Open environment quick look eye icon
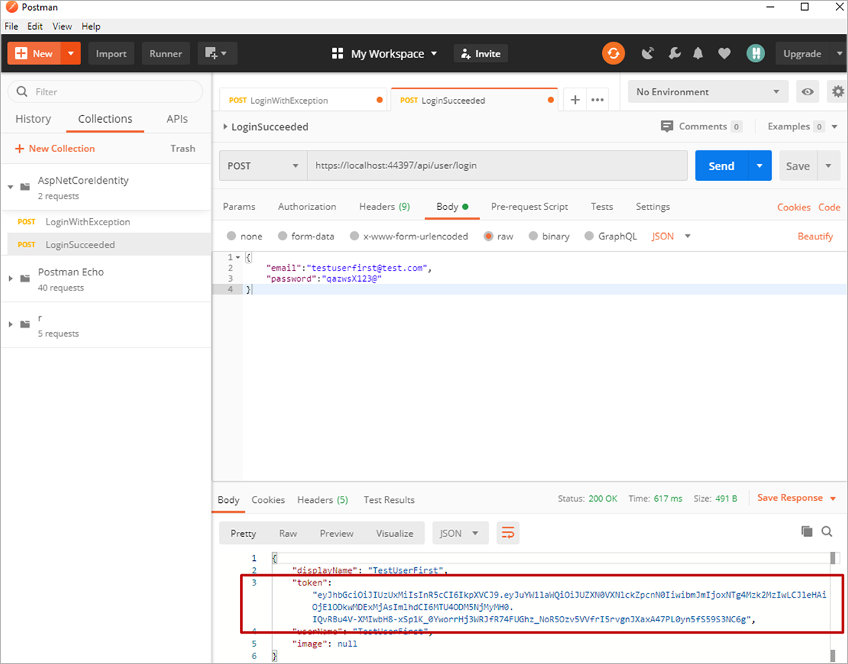Image resolution: width=848 pixels, height=664 pixels. (807, 92)
